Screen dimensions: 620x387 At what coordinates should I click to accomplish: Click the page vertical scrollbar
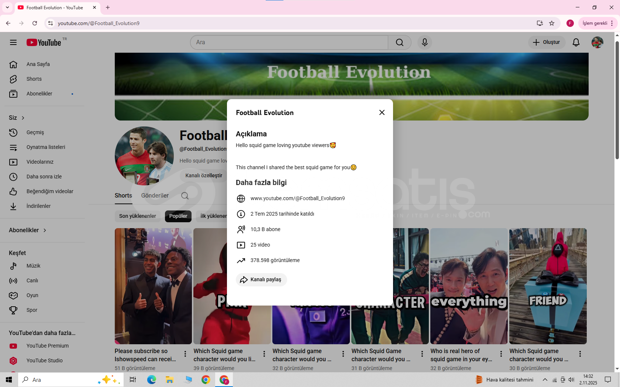click(x=617, y=100)
